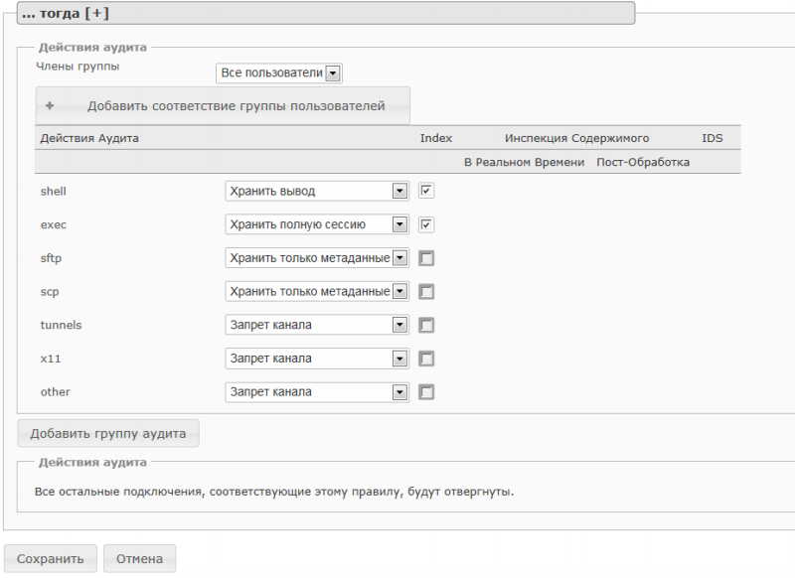Open the other 'Запрет канала' dropdown

coord(317,392)
